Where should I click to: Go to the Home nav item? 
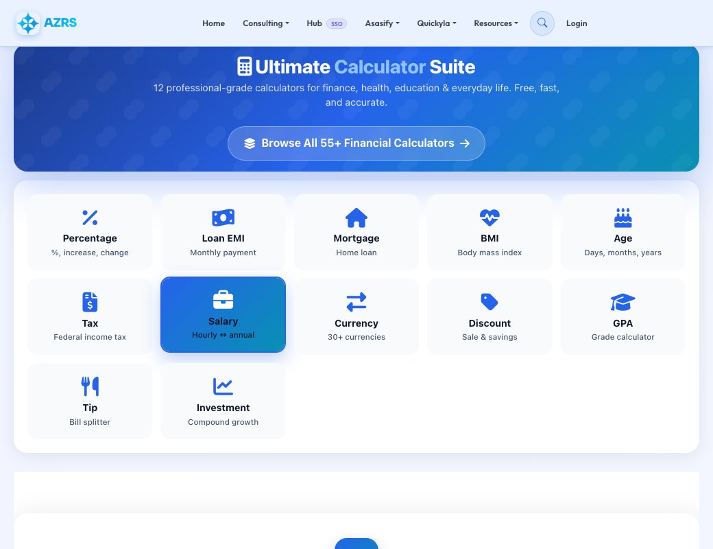(x=214, y=23)
